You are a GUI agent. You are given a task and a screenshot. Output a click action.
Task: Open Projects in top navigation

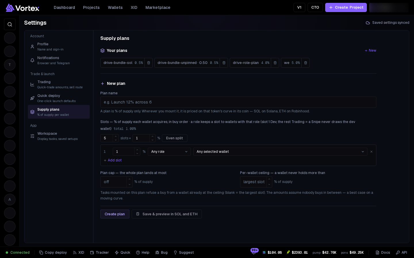click(x=91, y=7)
